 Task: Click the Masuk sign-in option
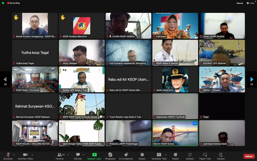point(240,3)
